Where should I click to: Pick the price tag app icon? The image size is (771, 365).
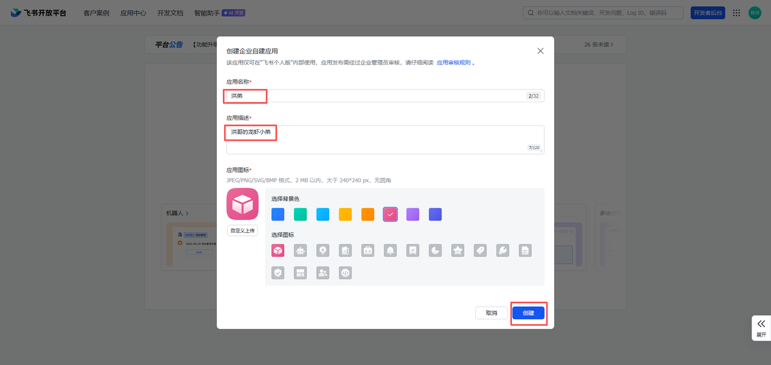pyautogui.click(x=480, y=250)
